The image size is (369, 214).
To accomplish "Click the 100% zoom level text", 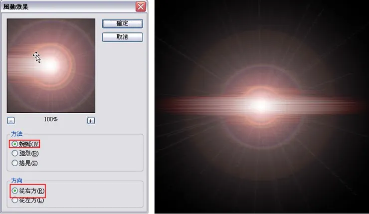I will click(51, 119).
